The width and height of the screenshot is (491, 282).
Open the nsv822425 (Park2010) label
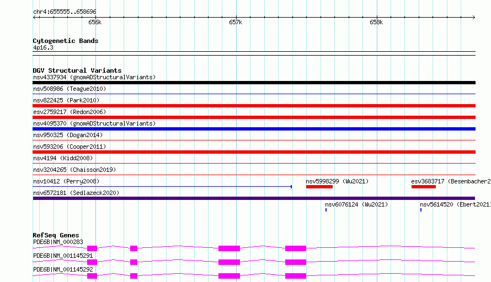(x=66, y=100)
